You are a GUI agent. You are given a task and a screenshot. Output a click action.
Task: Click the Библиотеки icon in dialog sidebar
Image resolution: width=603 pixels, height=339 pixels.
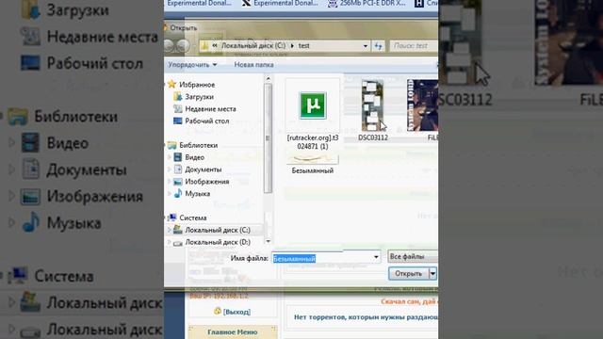tap(171, 145)
